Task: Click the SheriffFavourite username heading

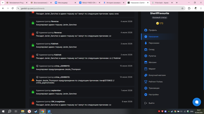Action: 159,13
